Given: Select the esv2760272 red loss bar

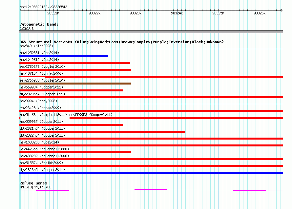Looking at the screenshot, I should pos(75,70).
